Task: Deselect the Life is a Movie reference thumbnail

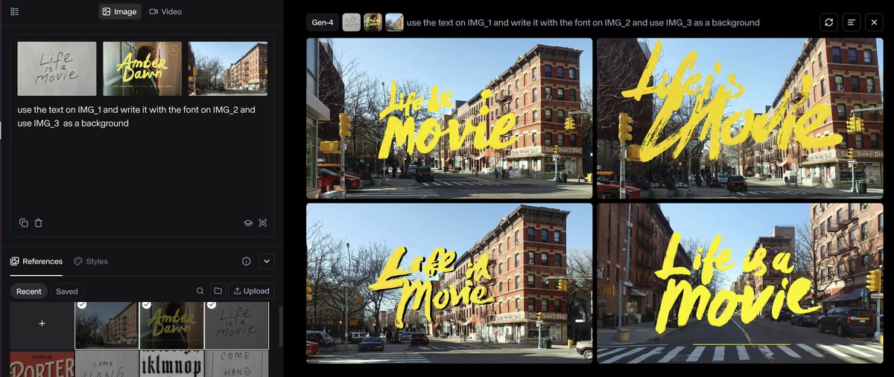Action: click(236, 325)
